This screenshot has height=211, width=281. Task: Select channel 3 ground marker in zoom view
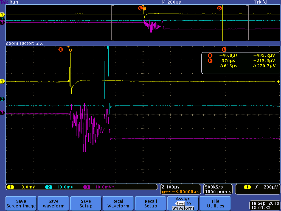pyautogui.click(x=2, y=113)
